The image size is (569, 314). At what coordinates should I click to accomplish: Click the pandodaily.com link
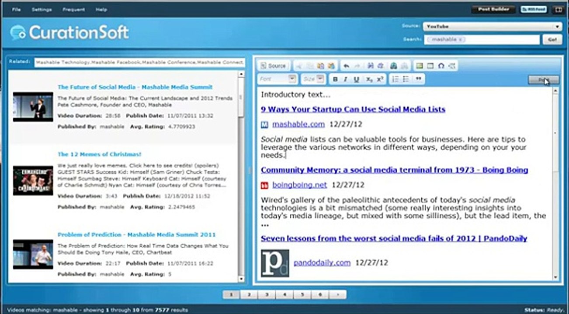coord(322,263)
